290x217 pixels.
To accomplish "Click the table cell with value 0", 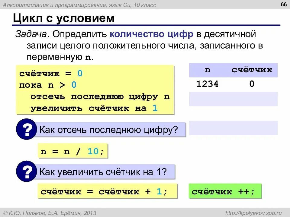I will 252,84.
